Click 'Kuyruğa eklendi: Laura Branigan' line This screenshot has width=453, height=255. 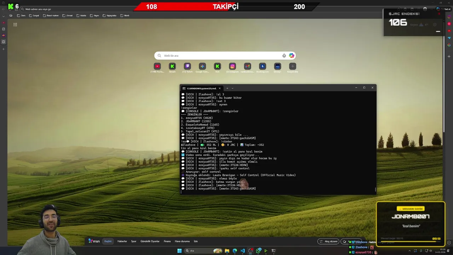coord(238,175)
